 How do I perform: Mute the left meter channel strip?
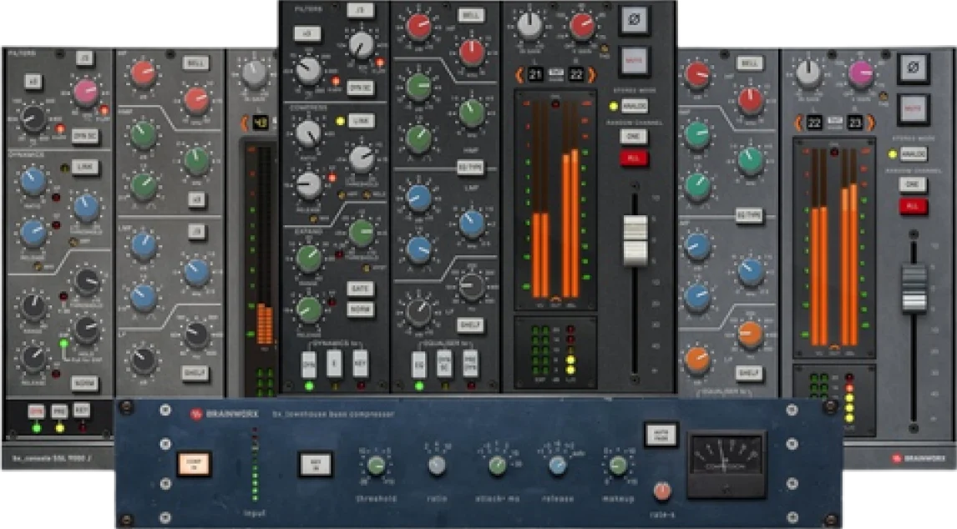[x=635, y=63]
